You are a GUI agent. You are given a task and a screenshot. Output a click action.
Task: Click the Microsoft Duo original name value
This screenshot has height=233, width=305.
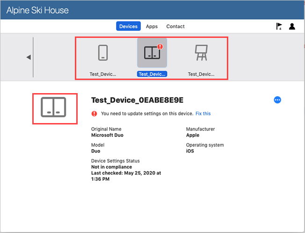coord(108,135)
